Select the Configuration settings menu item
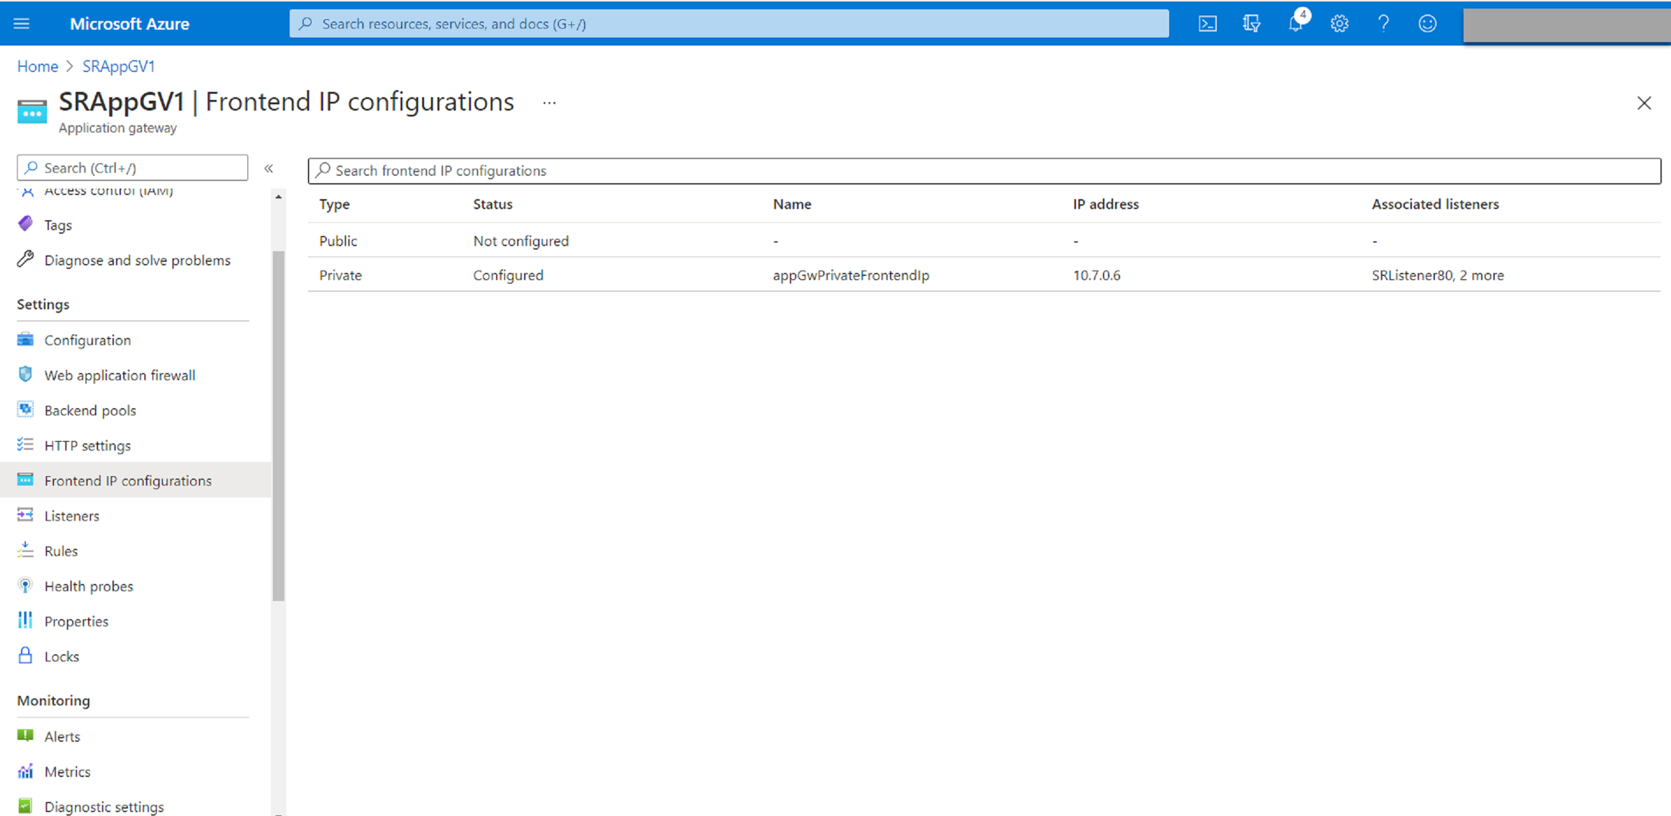Viewport: 1671px width, 816px height. coord(88,340)
